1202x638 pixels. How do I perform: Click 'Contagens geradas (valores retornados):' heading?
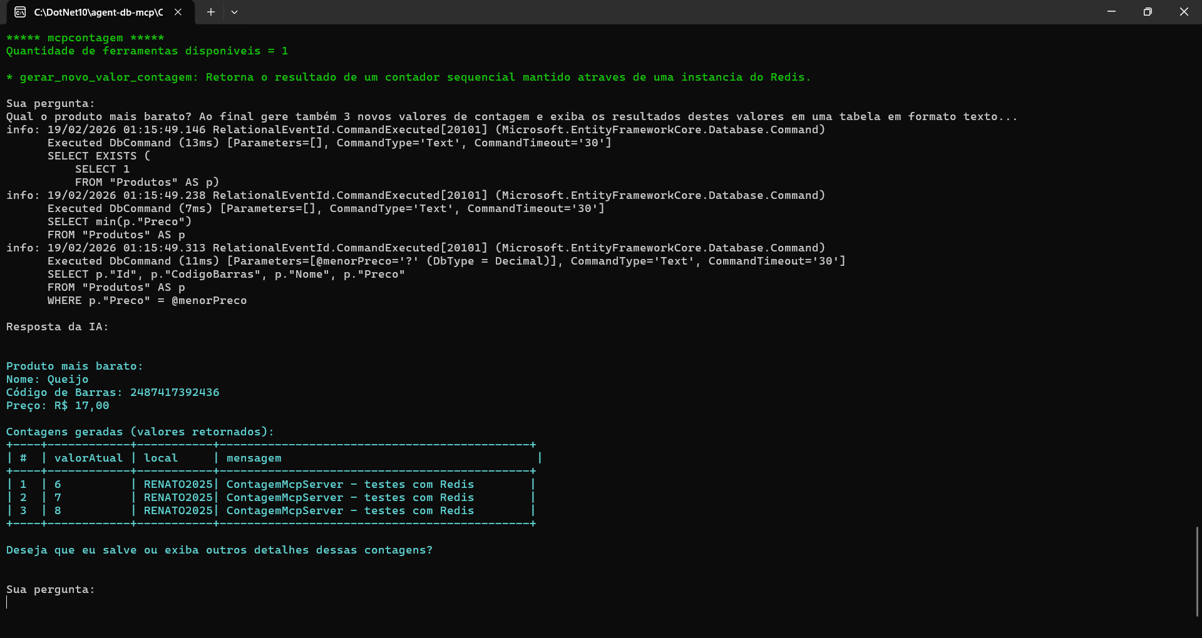coord(140,432)
